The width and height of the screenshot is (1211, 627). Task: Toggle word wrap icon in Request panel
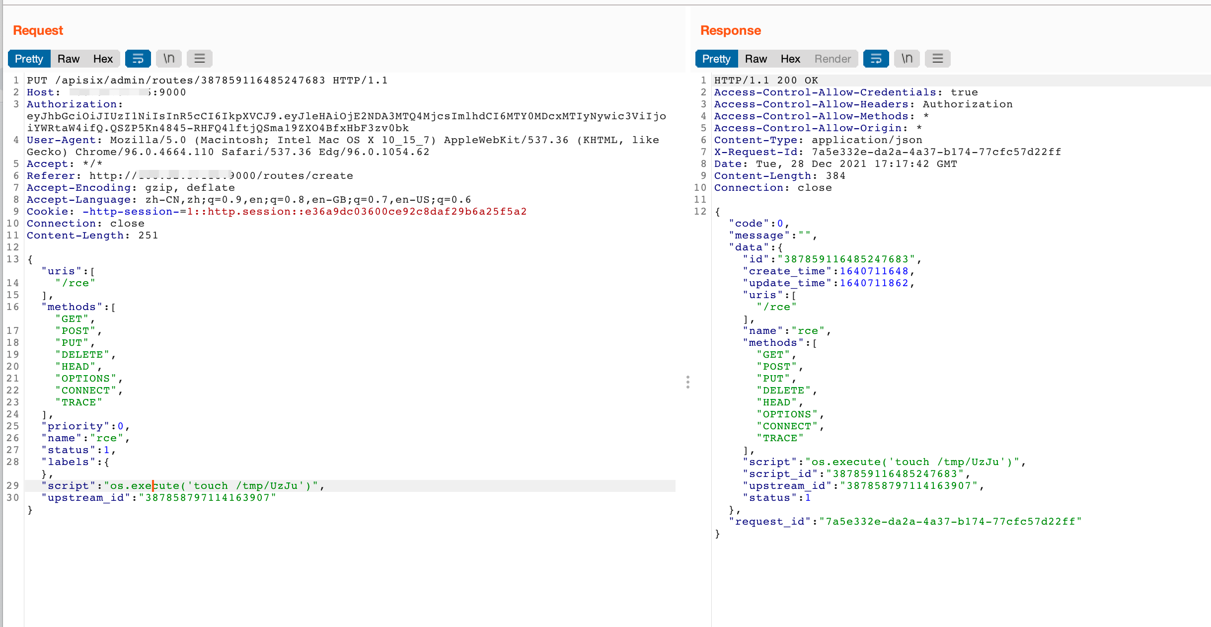point(138,59)
